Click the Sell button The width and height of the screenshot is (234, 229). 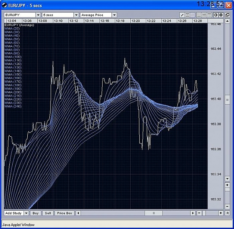(48, 213)
